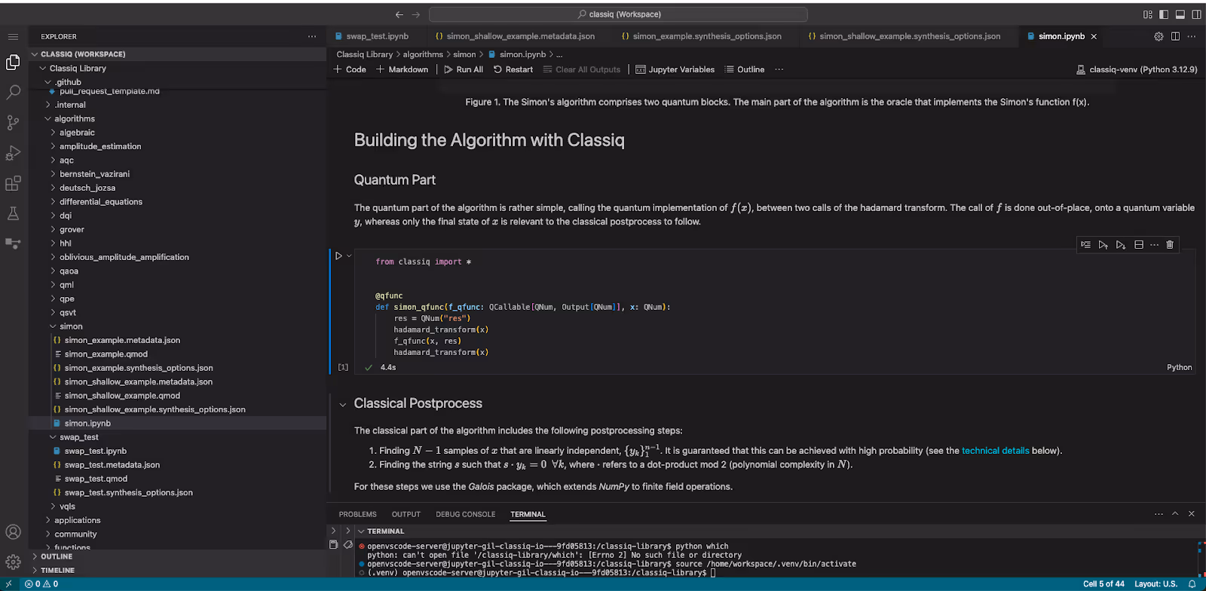Image resolution: width=1206 pixels, height=591 pixels.
Task: Open the Search view in activity bar
Action: tap(13, 93)
